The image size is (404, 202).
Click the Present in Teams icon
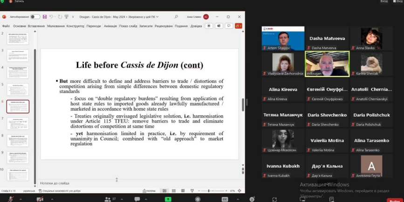click(x=219, y=26)
